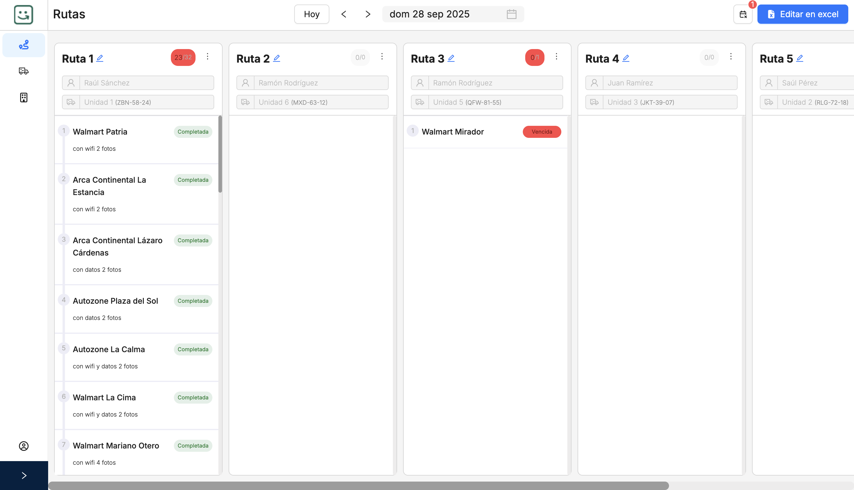Go to previous day with left arrow
Viewport: 854px width, 490px height.
tap(344, 14)
